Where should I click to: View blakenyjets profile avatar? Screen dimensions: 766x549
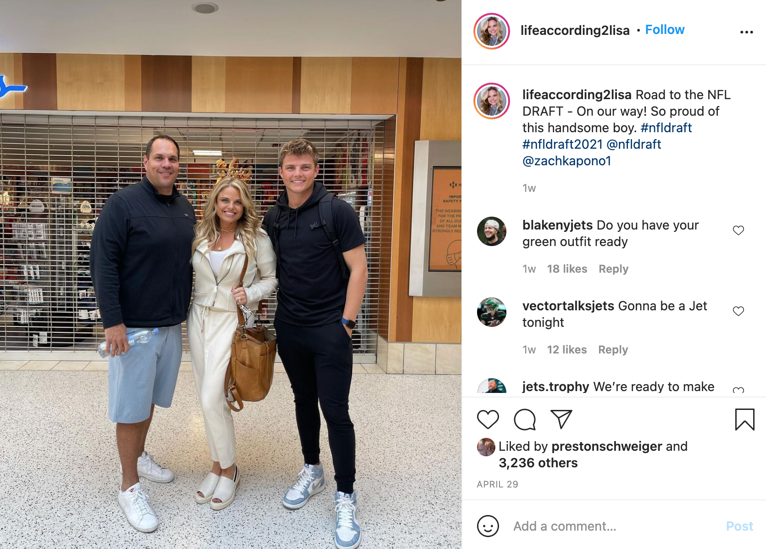[x=492, y=231]
